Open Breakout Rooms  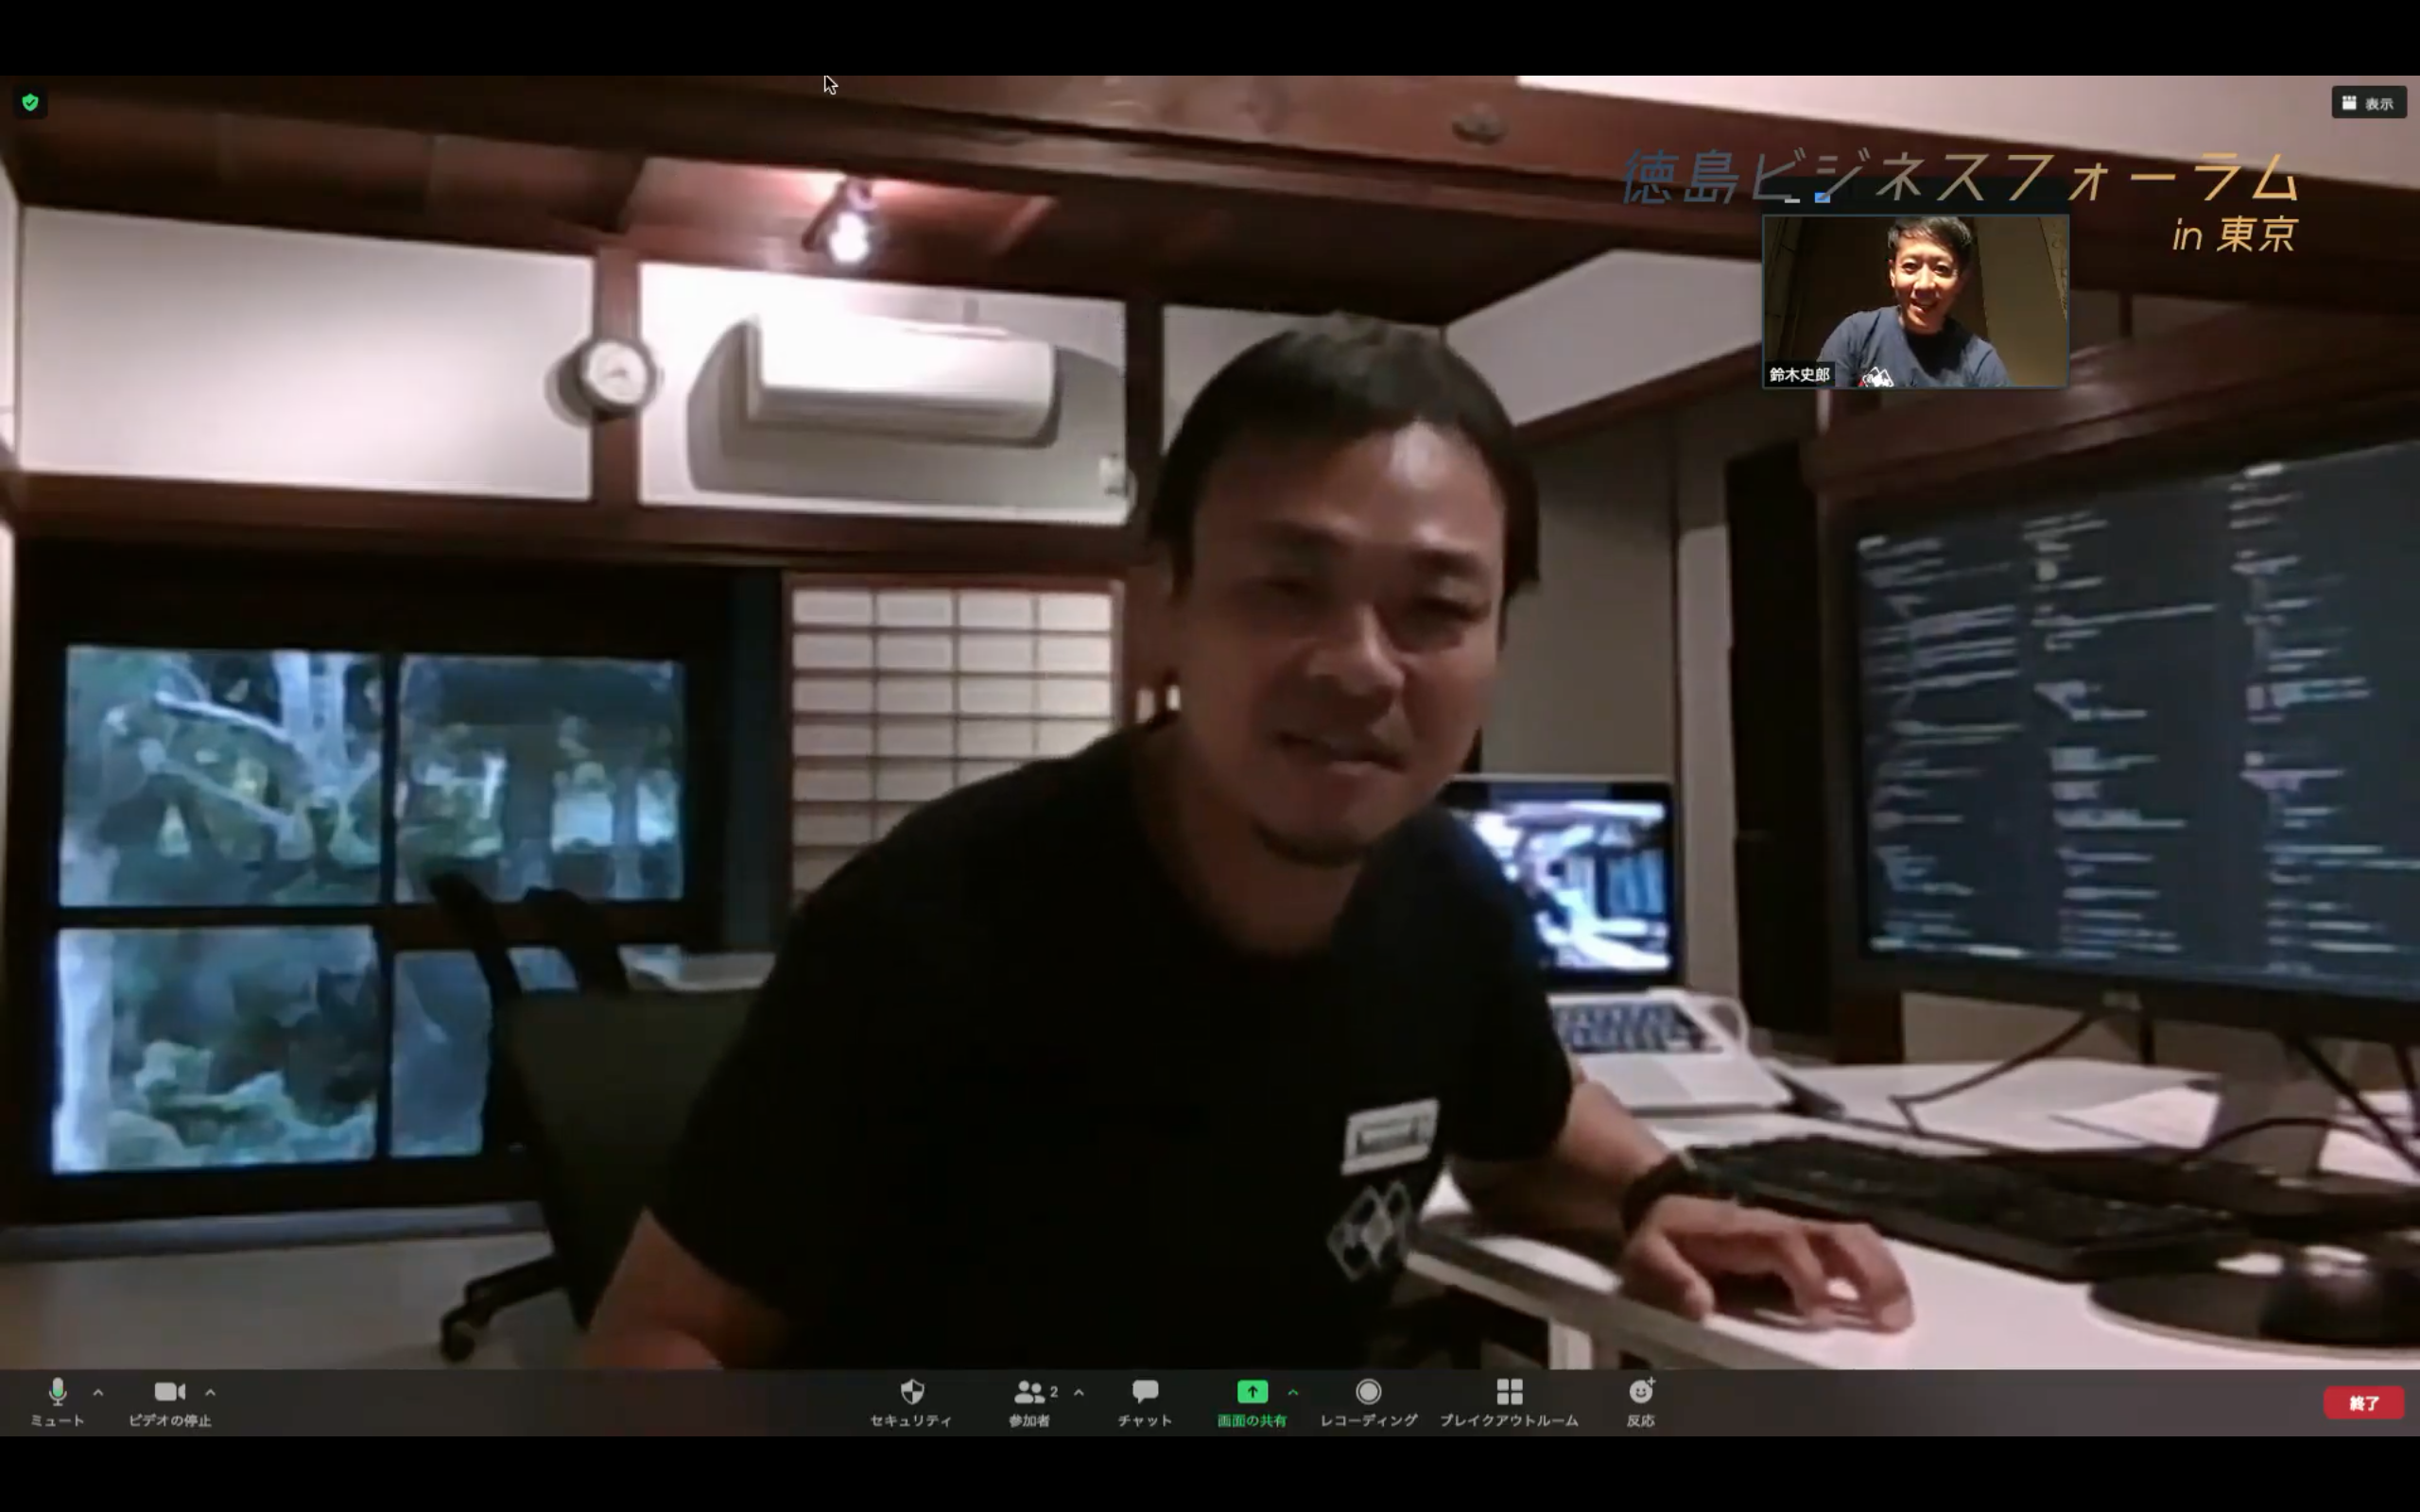(x=1509, y=1402)
